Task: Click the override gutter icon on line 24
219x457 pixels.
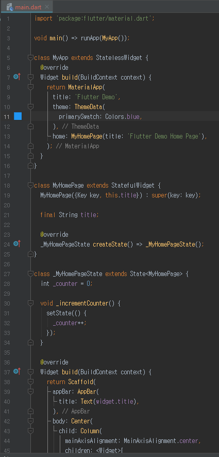Action: coord(17,243)
